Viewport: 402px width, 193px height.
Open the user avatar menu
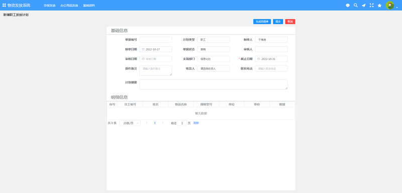390,5
